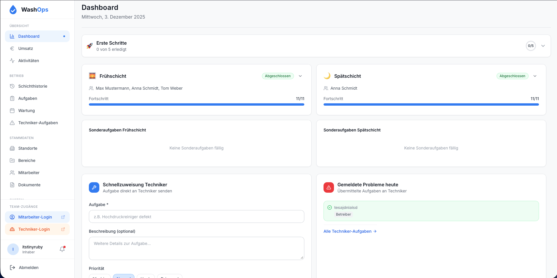
Task: Click the Frühschicht progress bar
Action: click(197, 104)
